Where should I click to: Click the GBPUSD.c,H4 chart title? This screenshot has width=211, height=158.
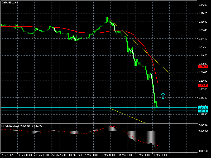pos(9,2)
